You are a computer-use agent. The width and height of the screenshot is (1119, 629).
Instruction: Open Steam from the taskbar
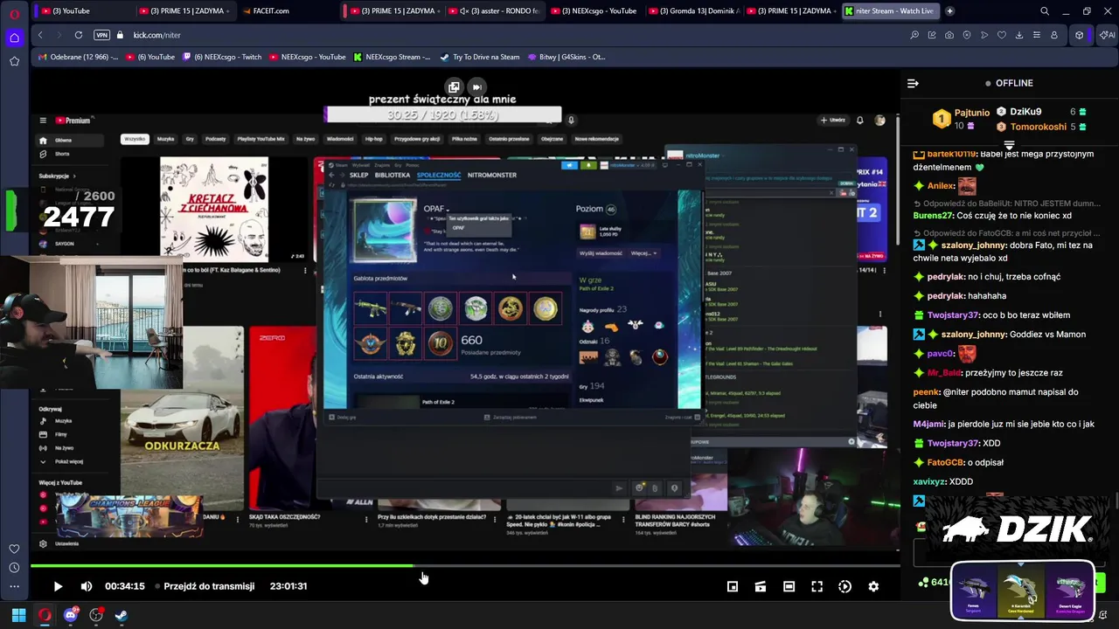pyautogui.click(x=121, y=615)
